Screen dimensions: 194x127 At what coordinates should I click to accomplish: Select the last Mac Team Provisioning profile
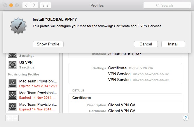tap(33, 107)
